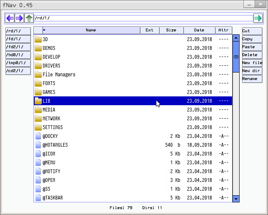
Task: Click the GAMES folder icon
Action: (x=38, y=92)
